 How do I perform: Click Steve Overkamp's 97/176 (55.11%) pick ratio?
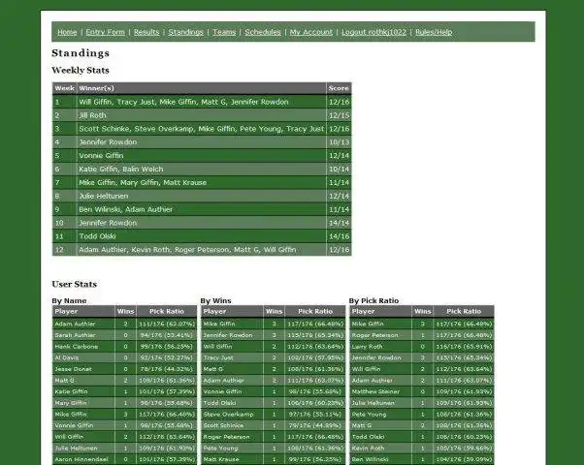[x=315, y=414]
